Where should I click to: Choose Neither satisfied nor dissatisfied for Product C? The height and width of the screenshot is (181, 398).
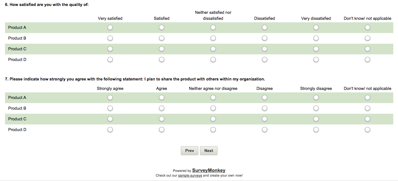point(213,49)
